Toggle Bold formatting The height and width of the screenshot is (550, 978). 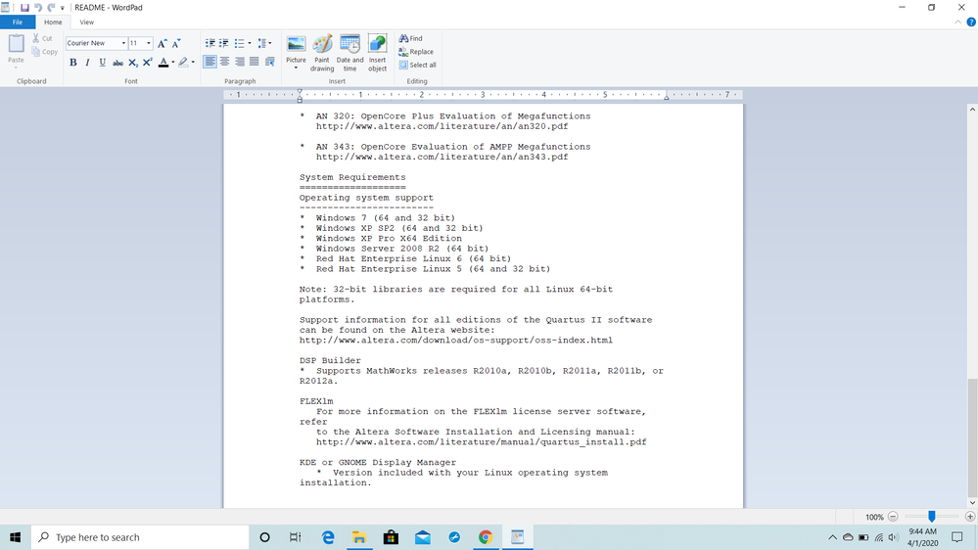point(73,63)
